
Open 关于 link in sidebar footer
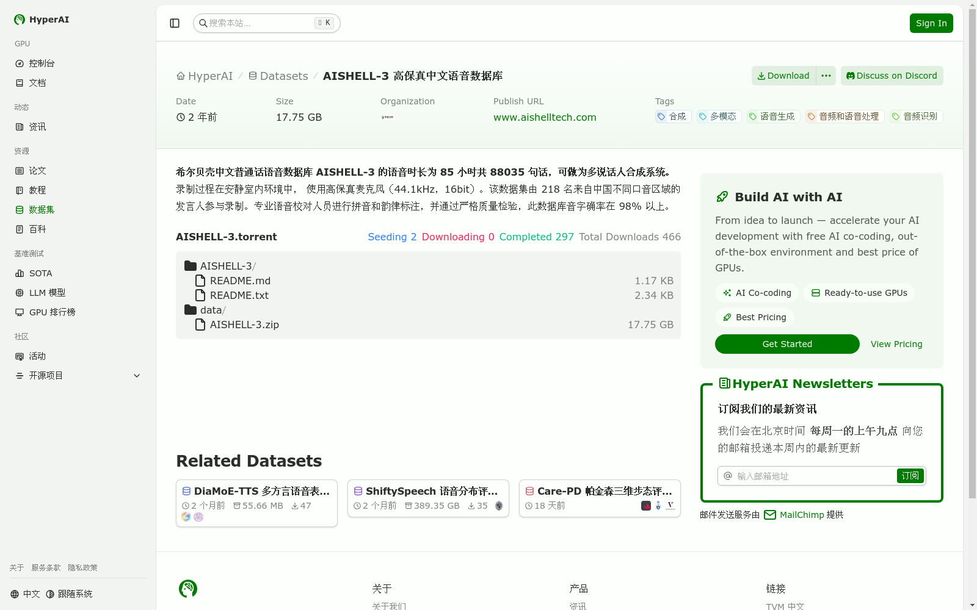(x=16, y=568)
